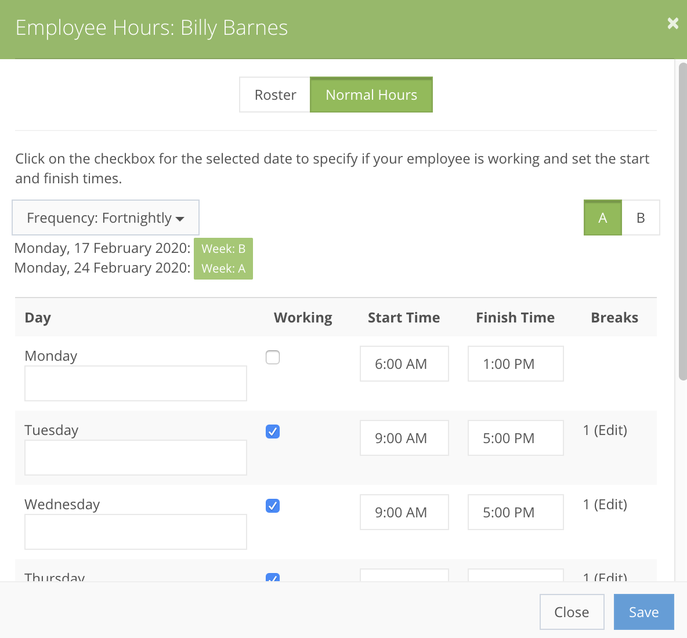Select Tuesday's 5:00 PM finish time
Image resolution: width=687 pixels, height=638 pixels.
(x=515, y=438)
